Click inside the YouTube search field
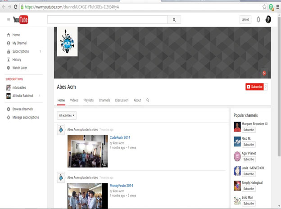The height and width of the screenshot is (209, 281). 107,20
